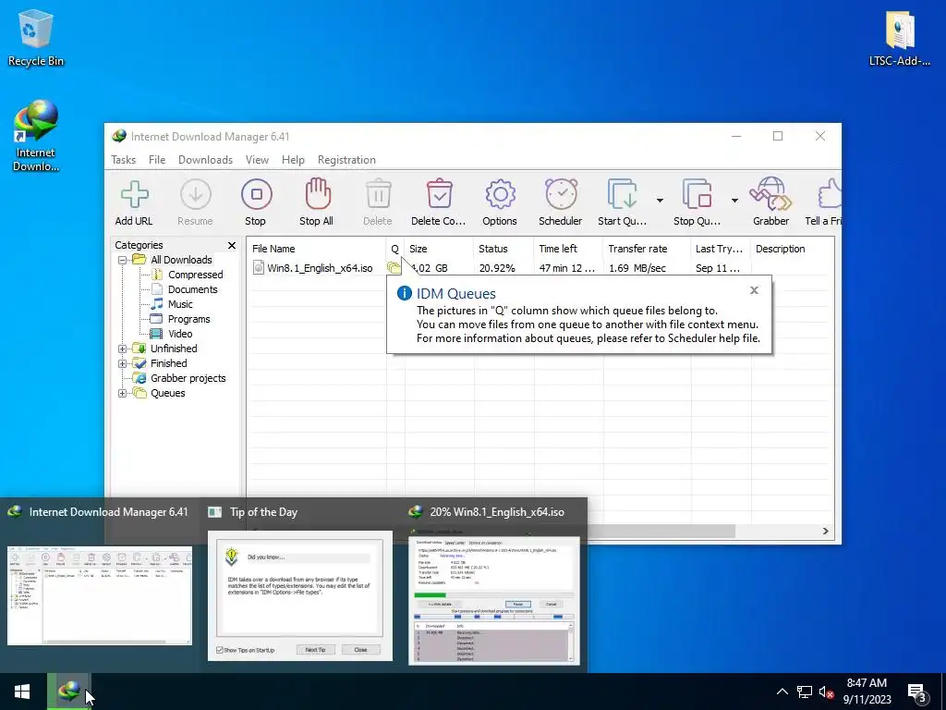This screenshot has height=710, width=946.
Task: Click the horizontal scrollbar right arrow
Action: [825, 532]
